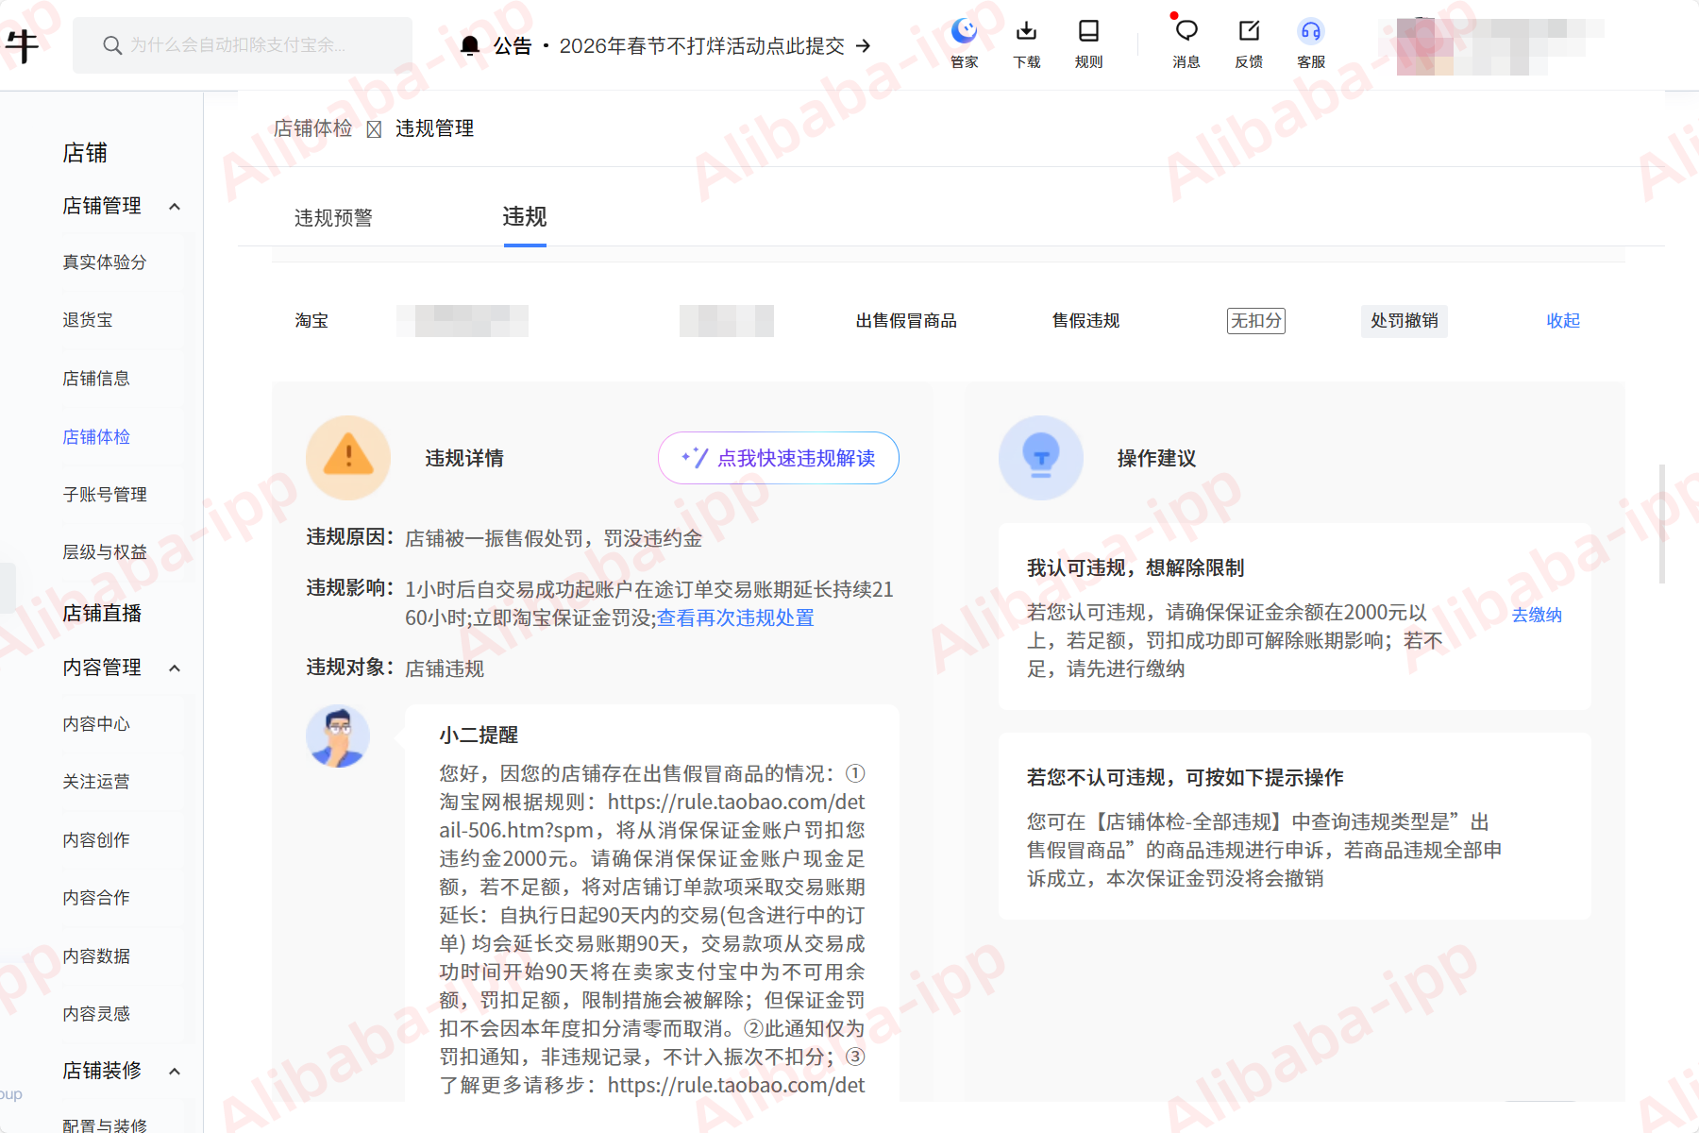Viewport: 1699px width, 1133px height.
Task: Click the 无扣分 tag
Action: click(x=1256, y=321)
